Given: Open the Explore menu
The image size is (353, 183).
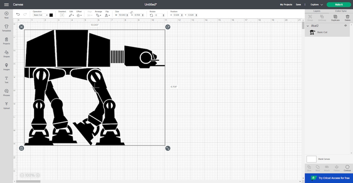Looking at the screenshot, I should (x=315, y=4).
